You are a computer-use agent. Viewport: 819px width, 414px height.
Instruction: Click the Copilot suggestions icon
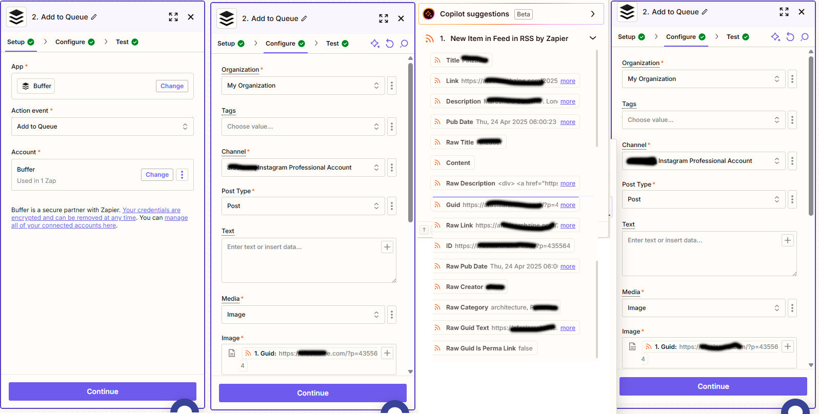pos(429,14)
